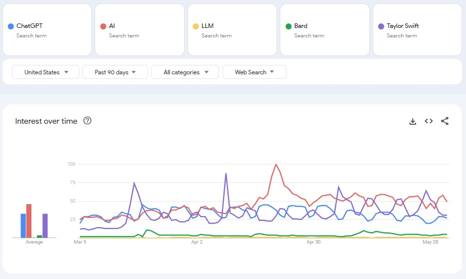Expand the Past 90 days time range

[x=115, y=72]
